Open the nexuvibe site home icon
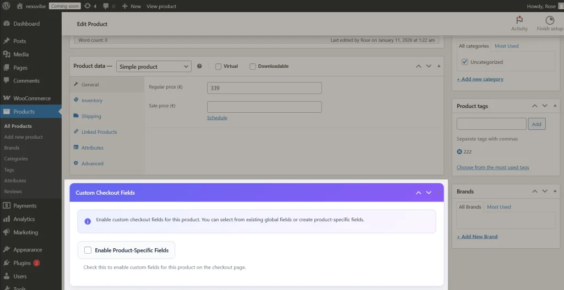Image resolution: width=564 pixels, height=290 pixels. [x=20, y=6]
